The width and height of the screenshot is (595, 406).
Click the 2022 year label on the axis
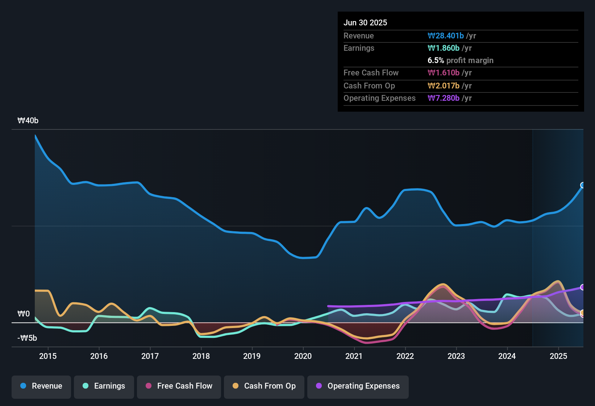[405, 356]
